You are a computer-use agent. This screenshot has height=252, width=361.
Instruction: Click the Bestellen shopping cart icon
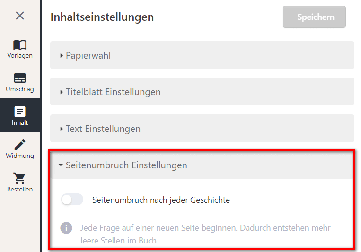point(20,178)
